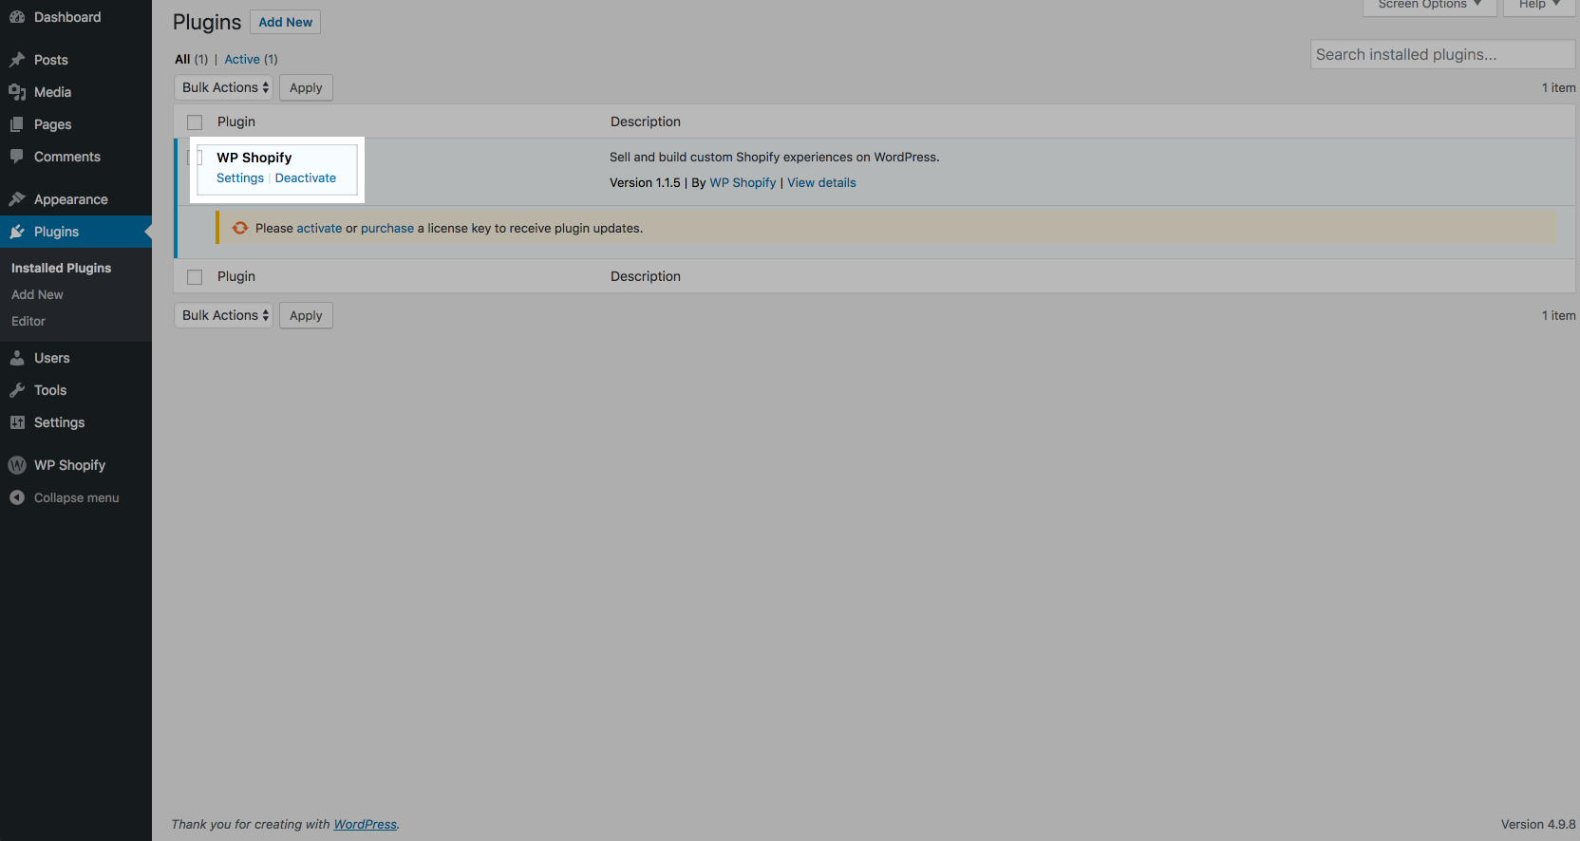Open the plugin Editor submenu item

(x=28, y=321)
